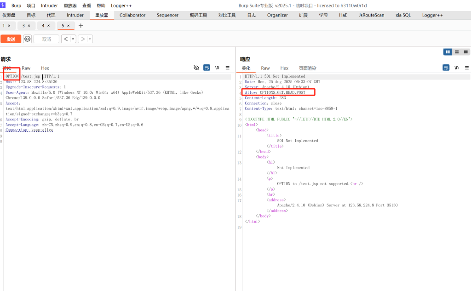The image size is (471, 291).
Task: Close Repeater tab 3
Action: click(x=29, y=26)
